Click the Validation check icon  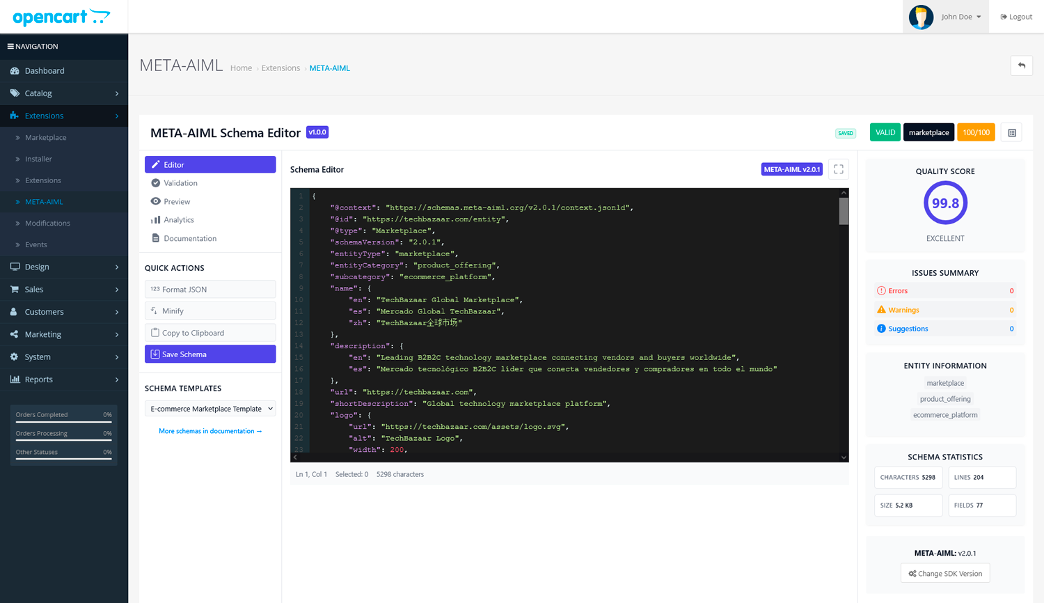tap(156, 183)
